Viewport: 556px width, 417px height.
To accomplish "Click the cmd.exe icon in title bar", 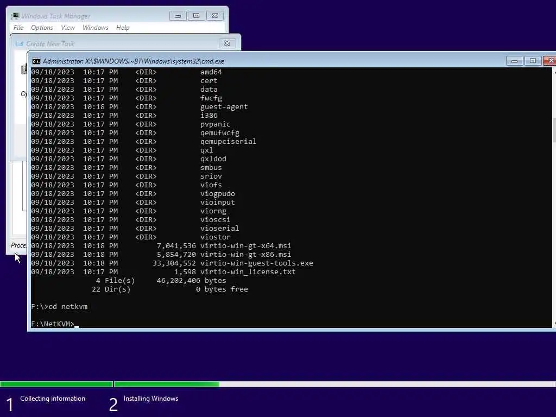I will click(x=36, y=61).
